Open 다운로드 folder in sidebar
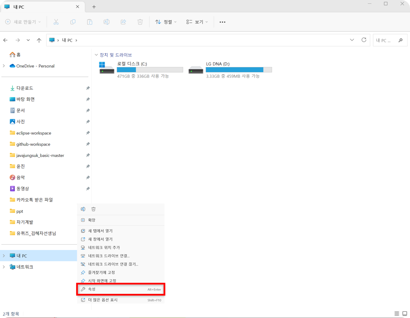Image resolution: width=410 pixels, height=318 pixels. pyautogui.click(x=21, y=88)
